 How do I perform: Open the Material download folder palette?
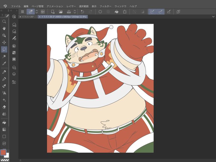coord(14,82)
